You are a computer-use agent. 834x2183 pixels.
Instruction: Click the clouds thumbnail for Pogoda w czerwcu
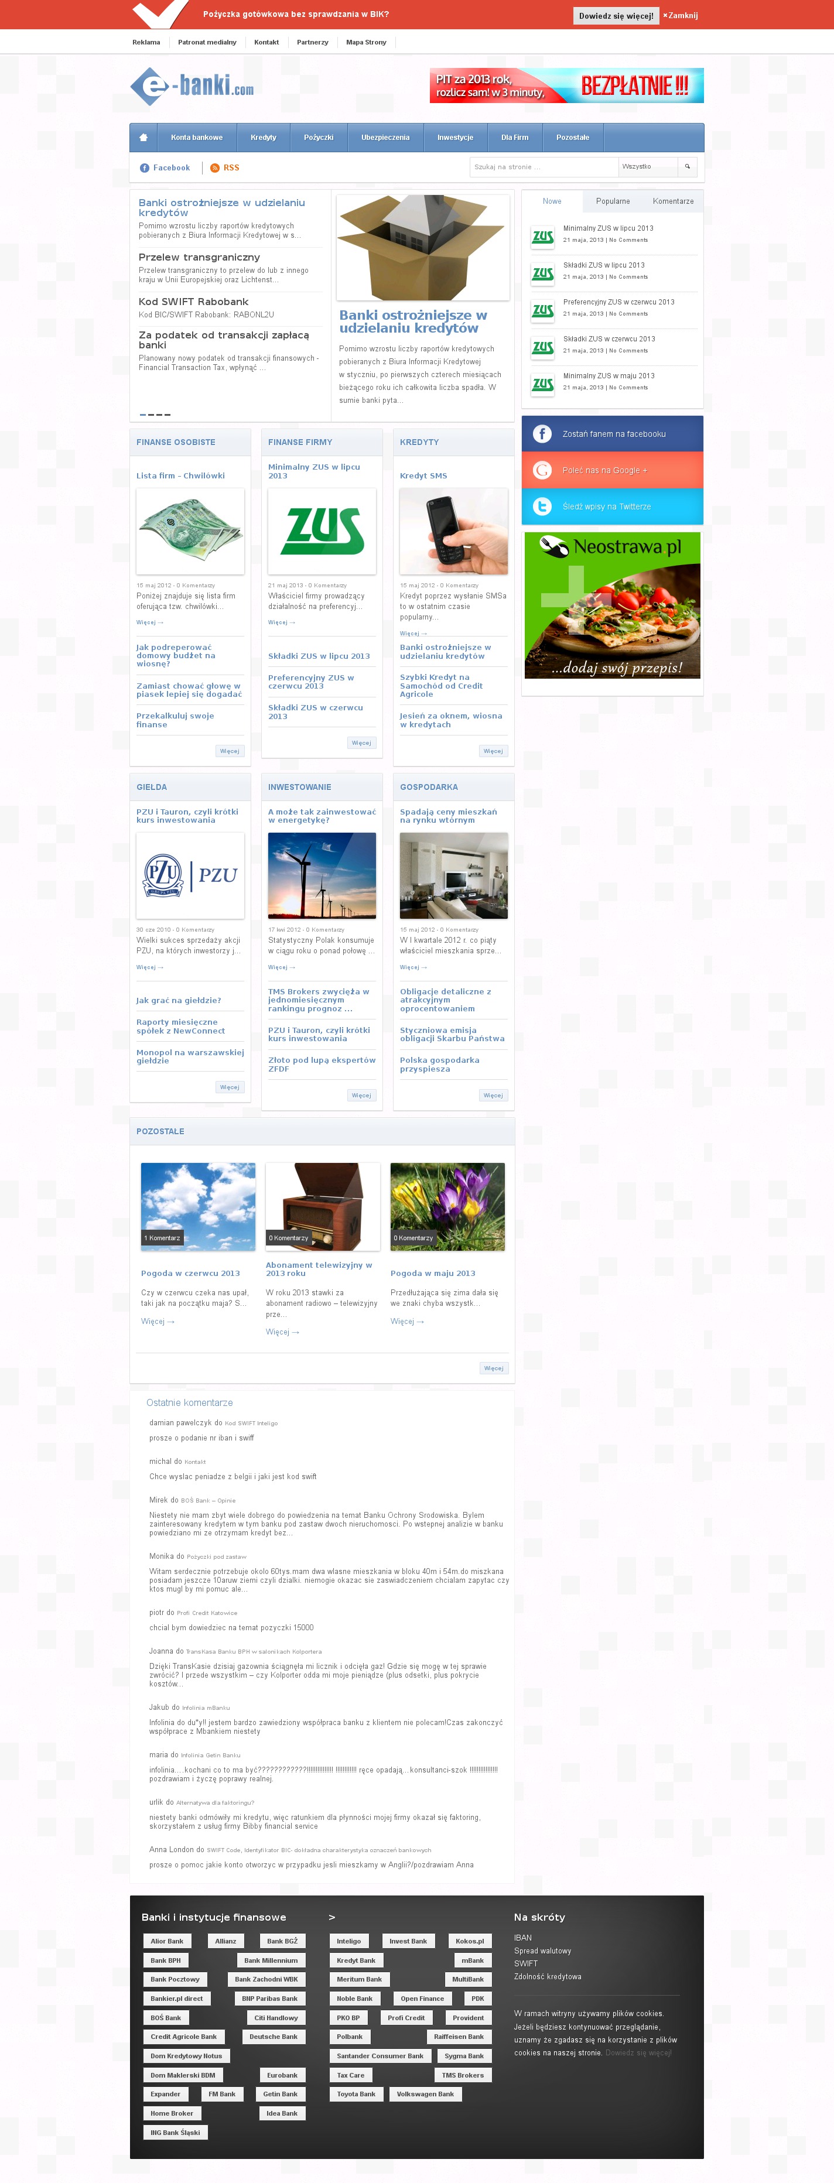199,1207
